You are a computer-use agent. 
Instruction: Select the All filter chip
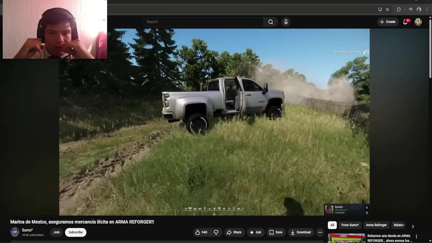(332, 225)
